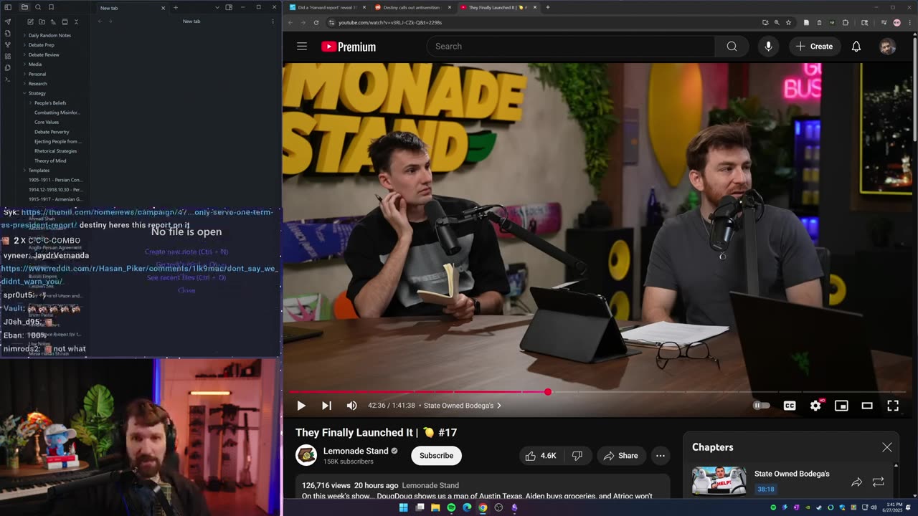Create a new folder in Obsidian

(x=42, y=21)
